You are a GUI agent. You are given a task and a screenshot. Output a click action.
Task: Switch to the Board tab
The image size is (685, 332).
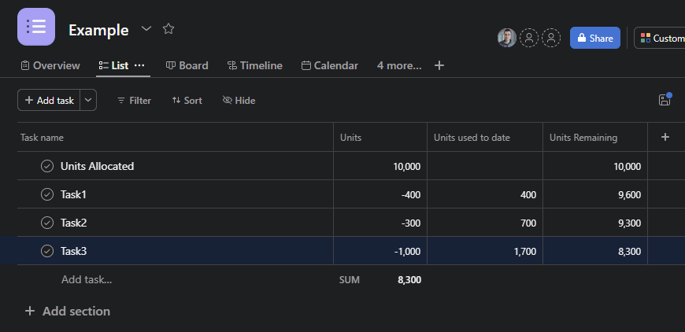pyautogui.click(x=187, y=65)
